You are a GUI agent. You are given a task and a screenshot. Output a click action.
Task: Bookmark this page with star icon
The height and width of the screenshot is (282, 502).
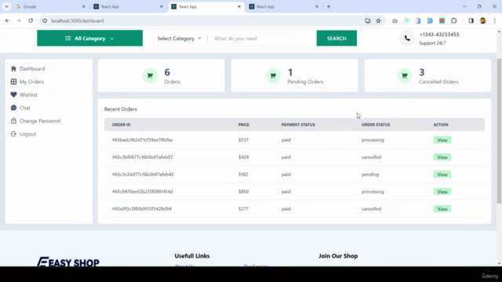coord(378,21)
